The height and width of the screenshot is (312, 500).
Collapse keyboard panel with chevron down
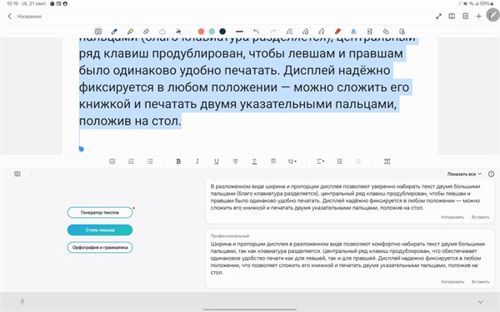481,302
